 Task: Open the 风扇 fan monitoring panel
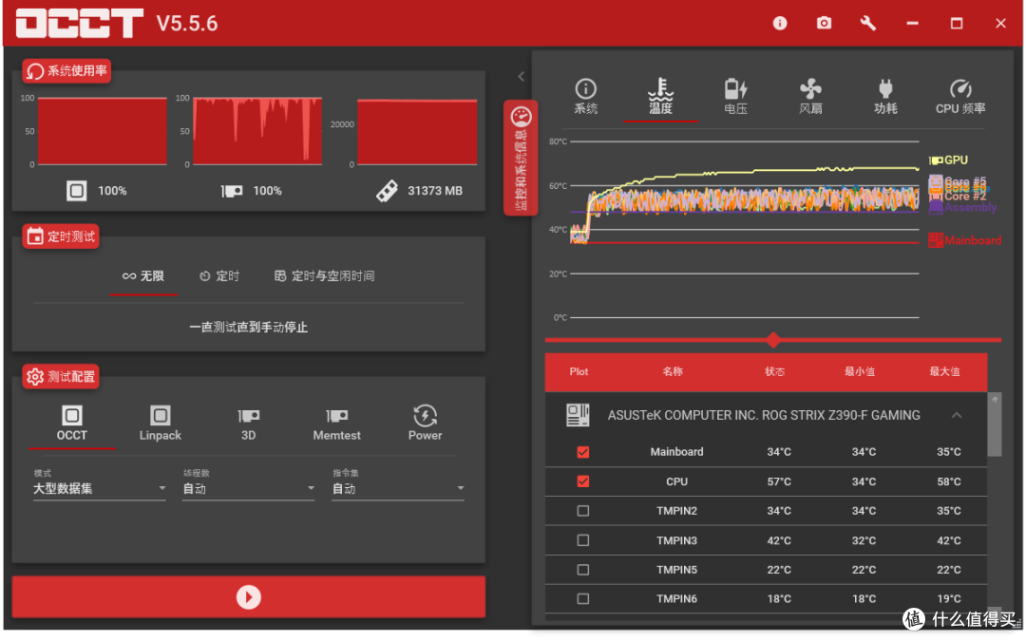click(811, 95)
